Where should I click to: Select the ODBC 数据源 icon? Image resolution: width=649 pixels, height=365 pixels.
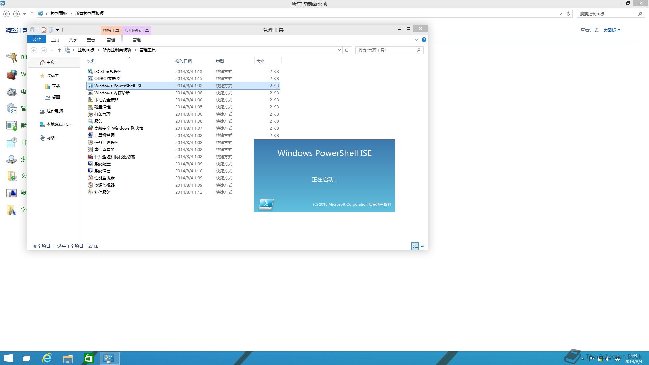(90, 78)
